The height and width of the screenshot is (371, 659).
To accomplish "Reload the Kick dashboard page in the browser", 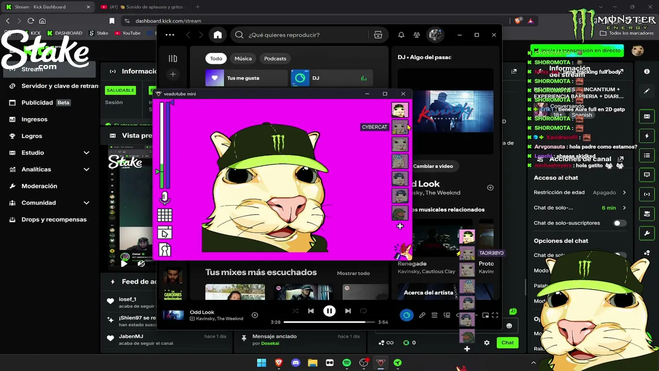I will (x=31, y=21).
